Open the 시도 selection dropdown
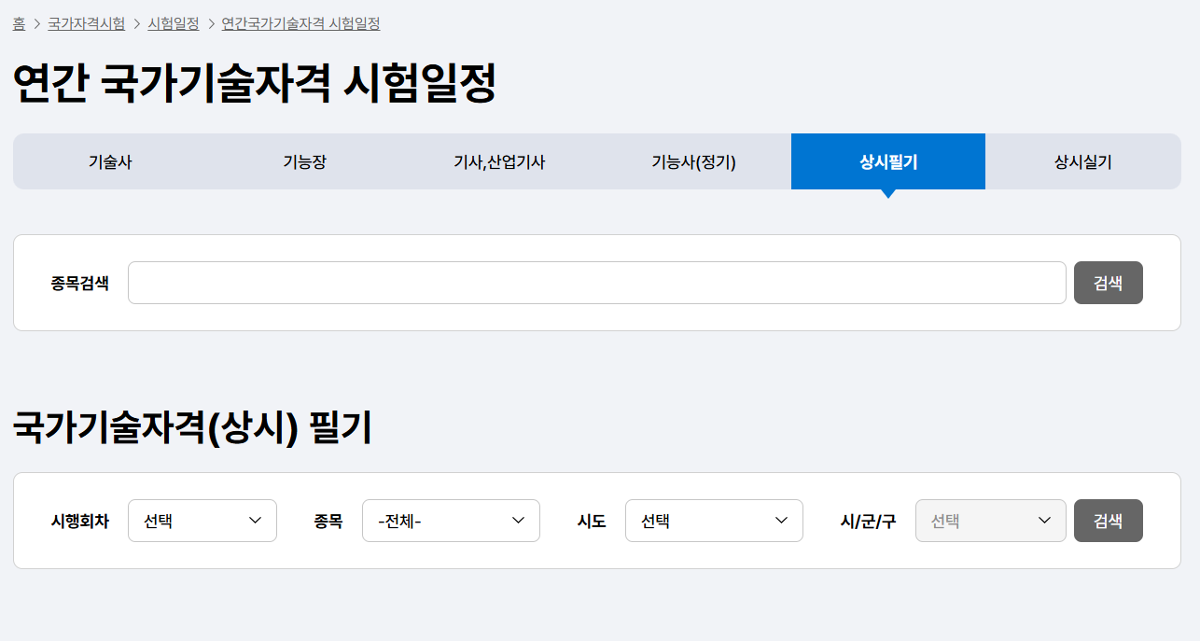 pos(714,521)
